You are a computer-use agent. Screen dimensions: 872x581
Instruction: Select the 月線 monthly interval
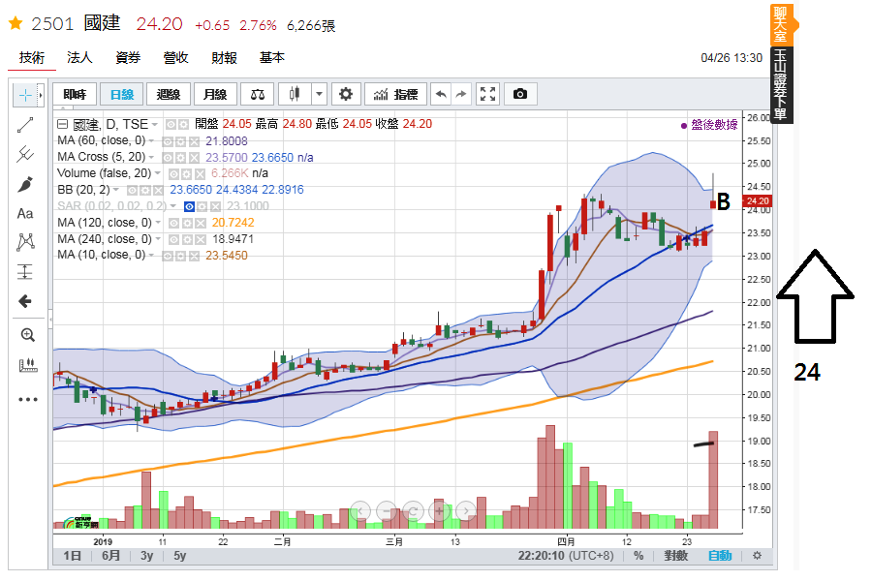tap(215, 95)
